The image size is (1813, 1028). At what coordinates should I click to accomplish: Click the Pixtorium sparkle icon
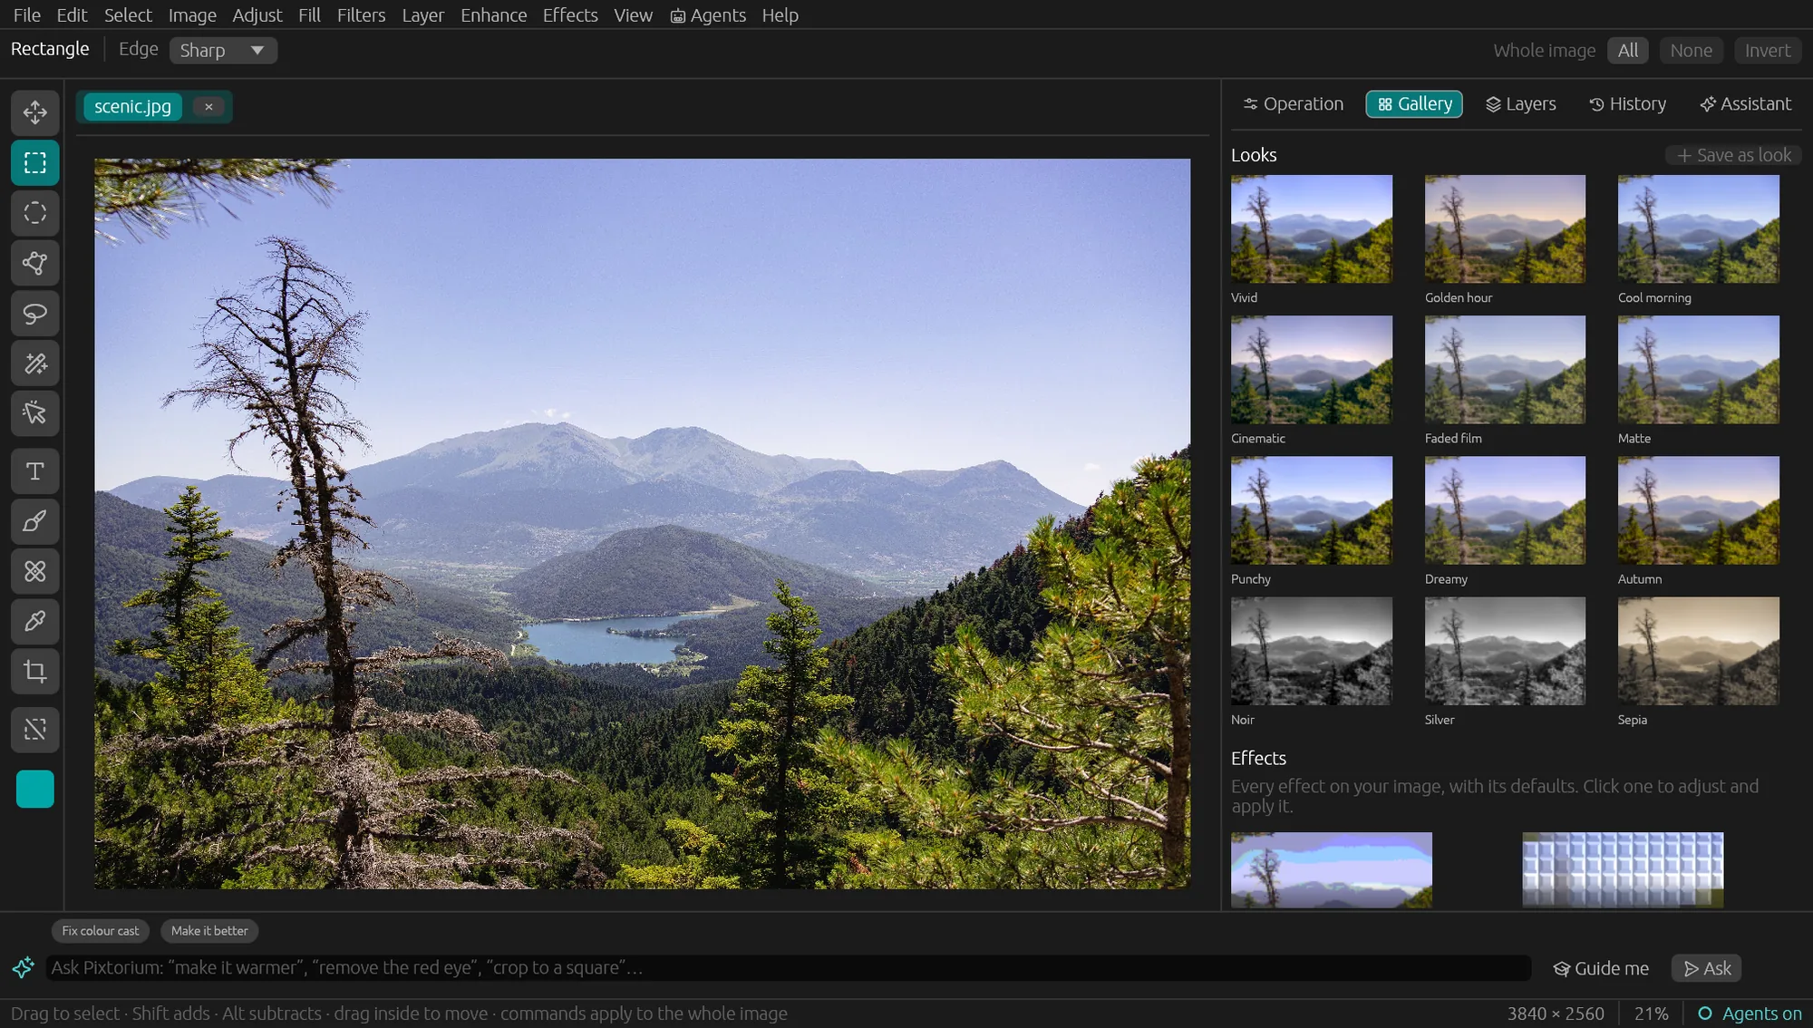pos(24,967)
